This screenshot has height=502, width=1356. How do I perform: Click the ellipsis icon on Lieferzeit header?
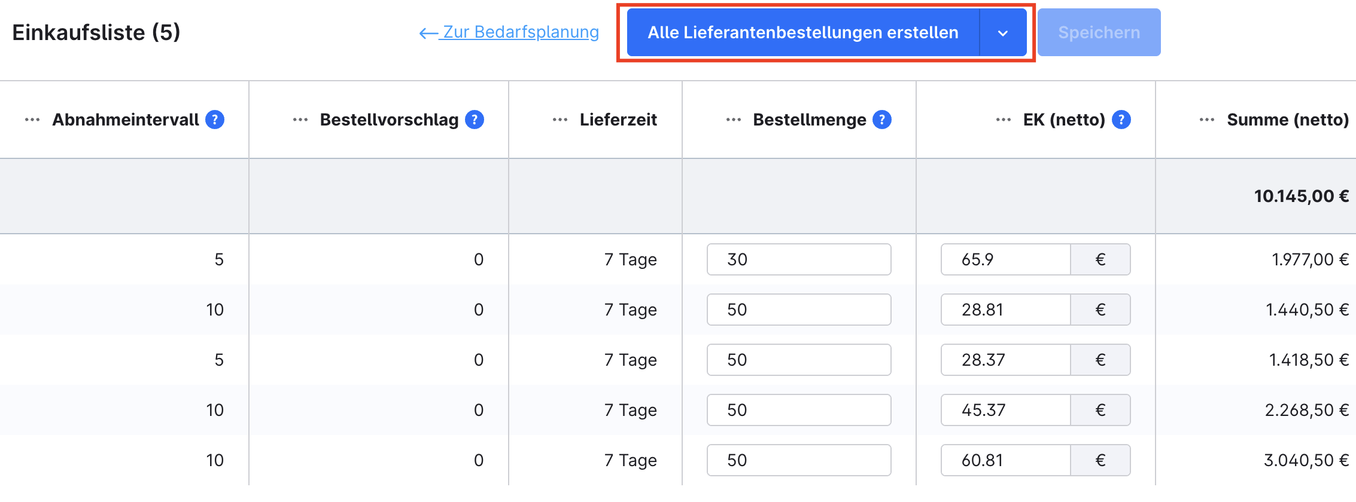pos(558,119)
